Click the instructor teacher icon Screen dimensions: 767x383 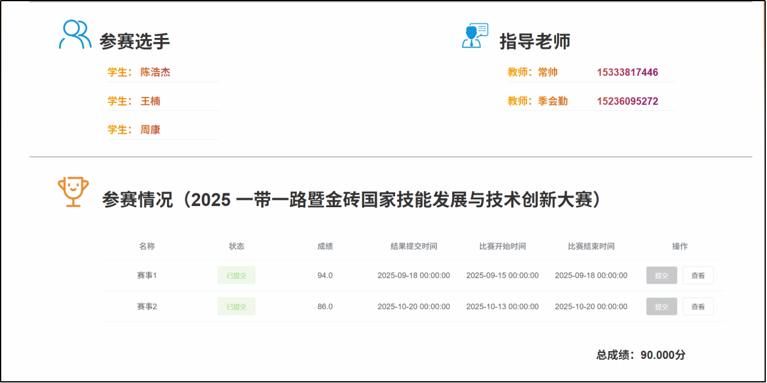475,36
